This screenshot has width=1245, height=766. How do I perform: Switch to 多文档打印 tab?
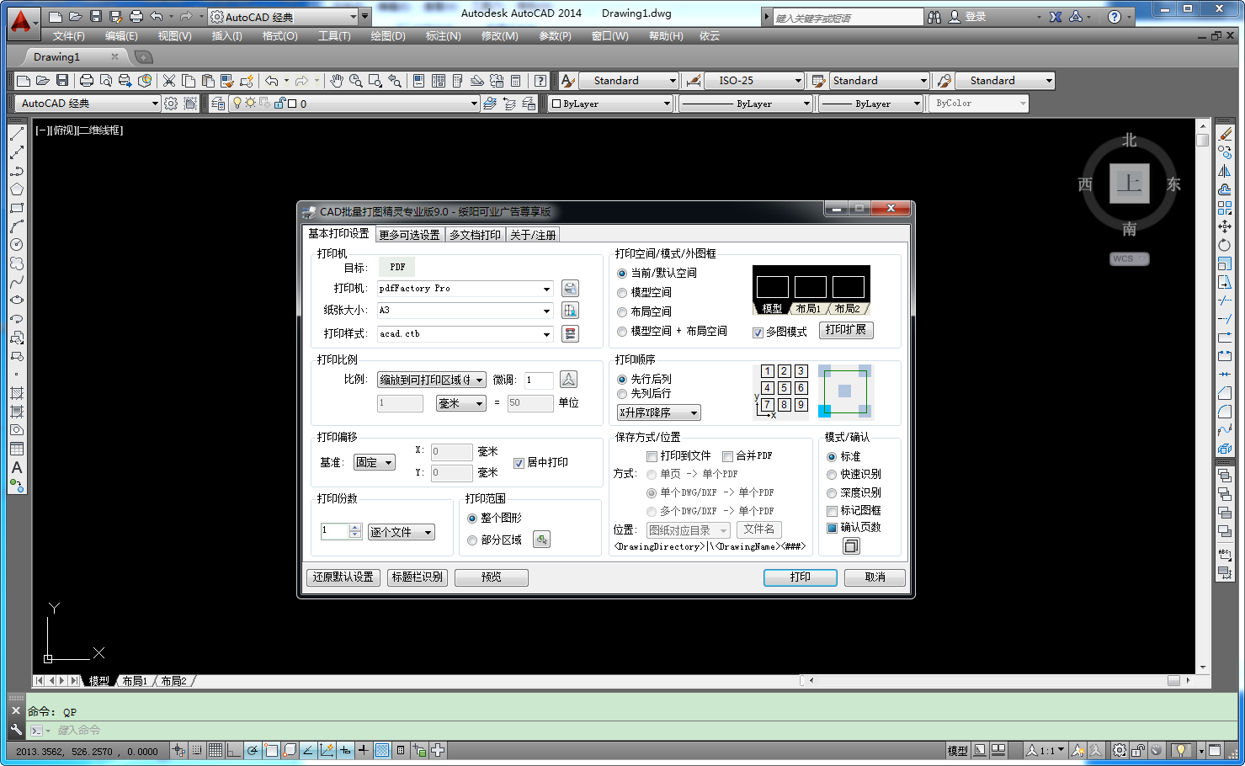[475, 235]
